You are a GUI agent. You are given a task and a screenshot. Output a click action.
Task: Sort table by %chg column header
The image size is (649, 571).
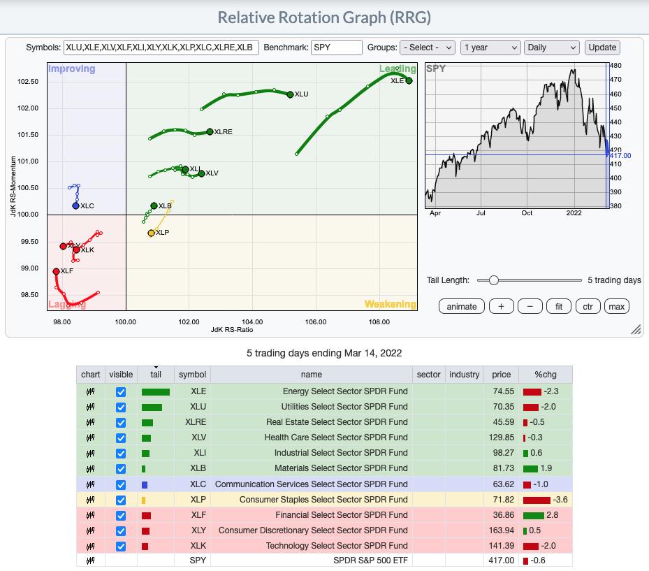point(546,375)
